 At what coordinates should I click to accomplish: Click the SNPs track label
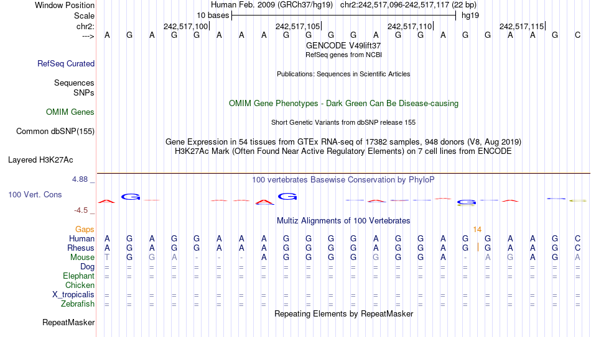coord(84,92)
